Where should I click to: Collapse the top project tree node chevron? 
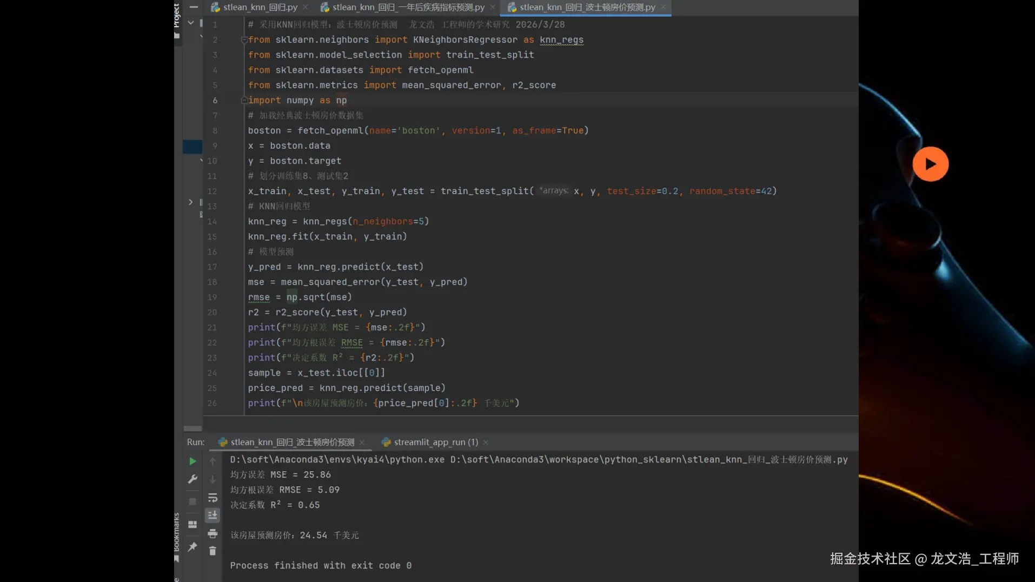click(x=190, y=23)
